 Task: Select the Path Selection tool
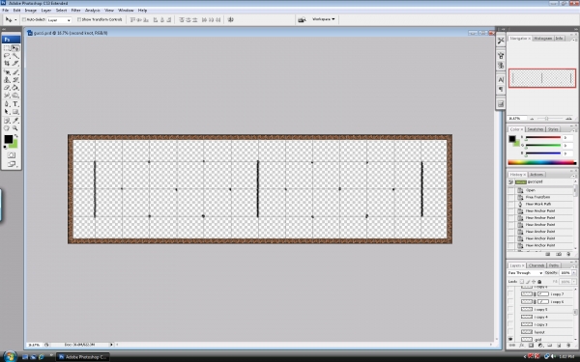click(7, 112)
